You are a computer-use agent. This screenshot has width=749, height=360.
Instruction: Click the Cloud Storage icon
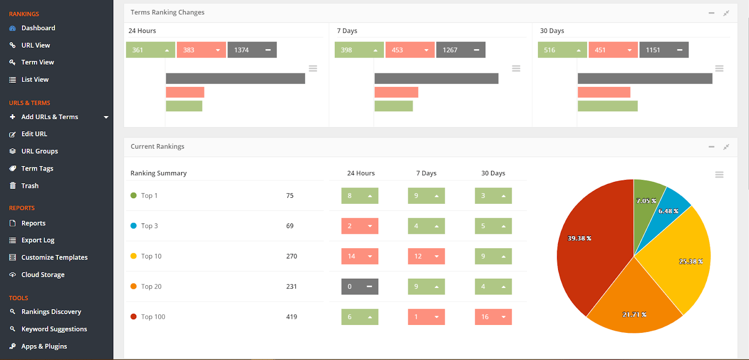(x=13, y=275)
